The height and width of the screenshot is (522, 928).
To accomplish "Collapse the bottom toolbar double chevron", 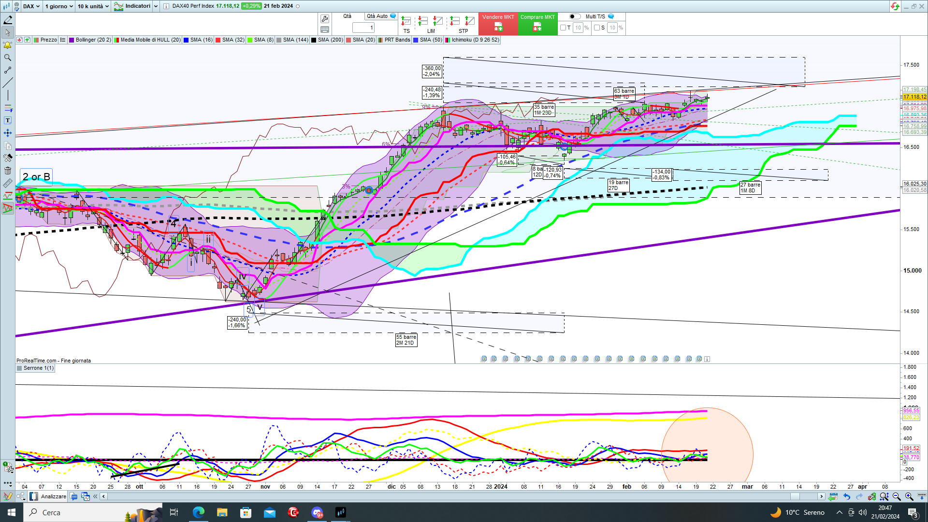I will tap(95, 496).
